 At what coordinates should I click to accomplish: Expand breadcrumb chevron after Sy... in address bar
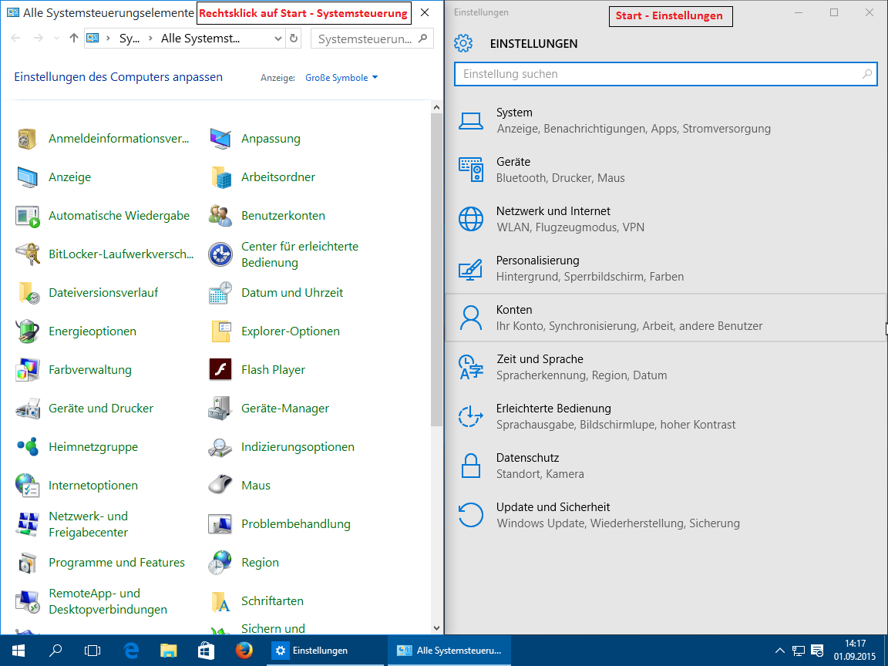click(x=150, y=39)
